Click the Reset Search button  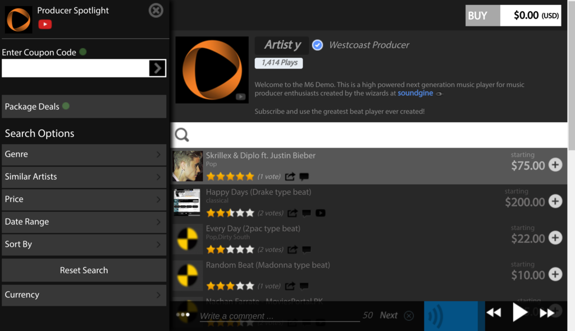(84, 270)
